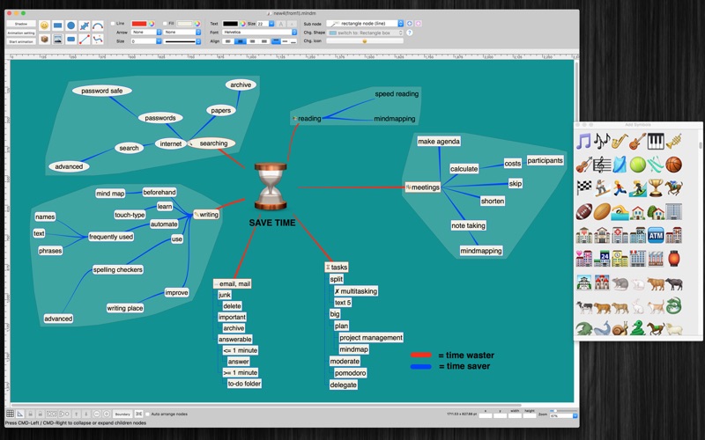Select the rounded rectangle shape tool

(71, 40)
